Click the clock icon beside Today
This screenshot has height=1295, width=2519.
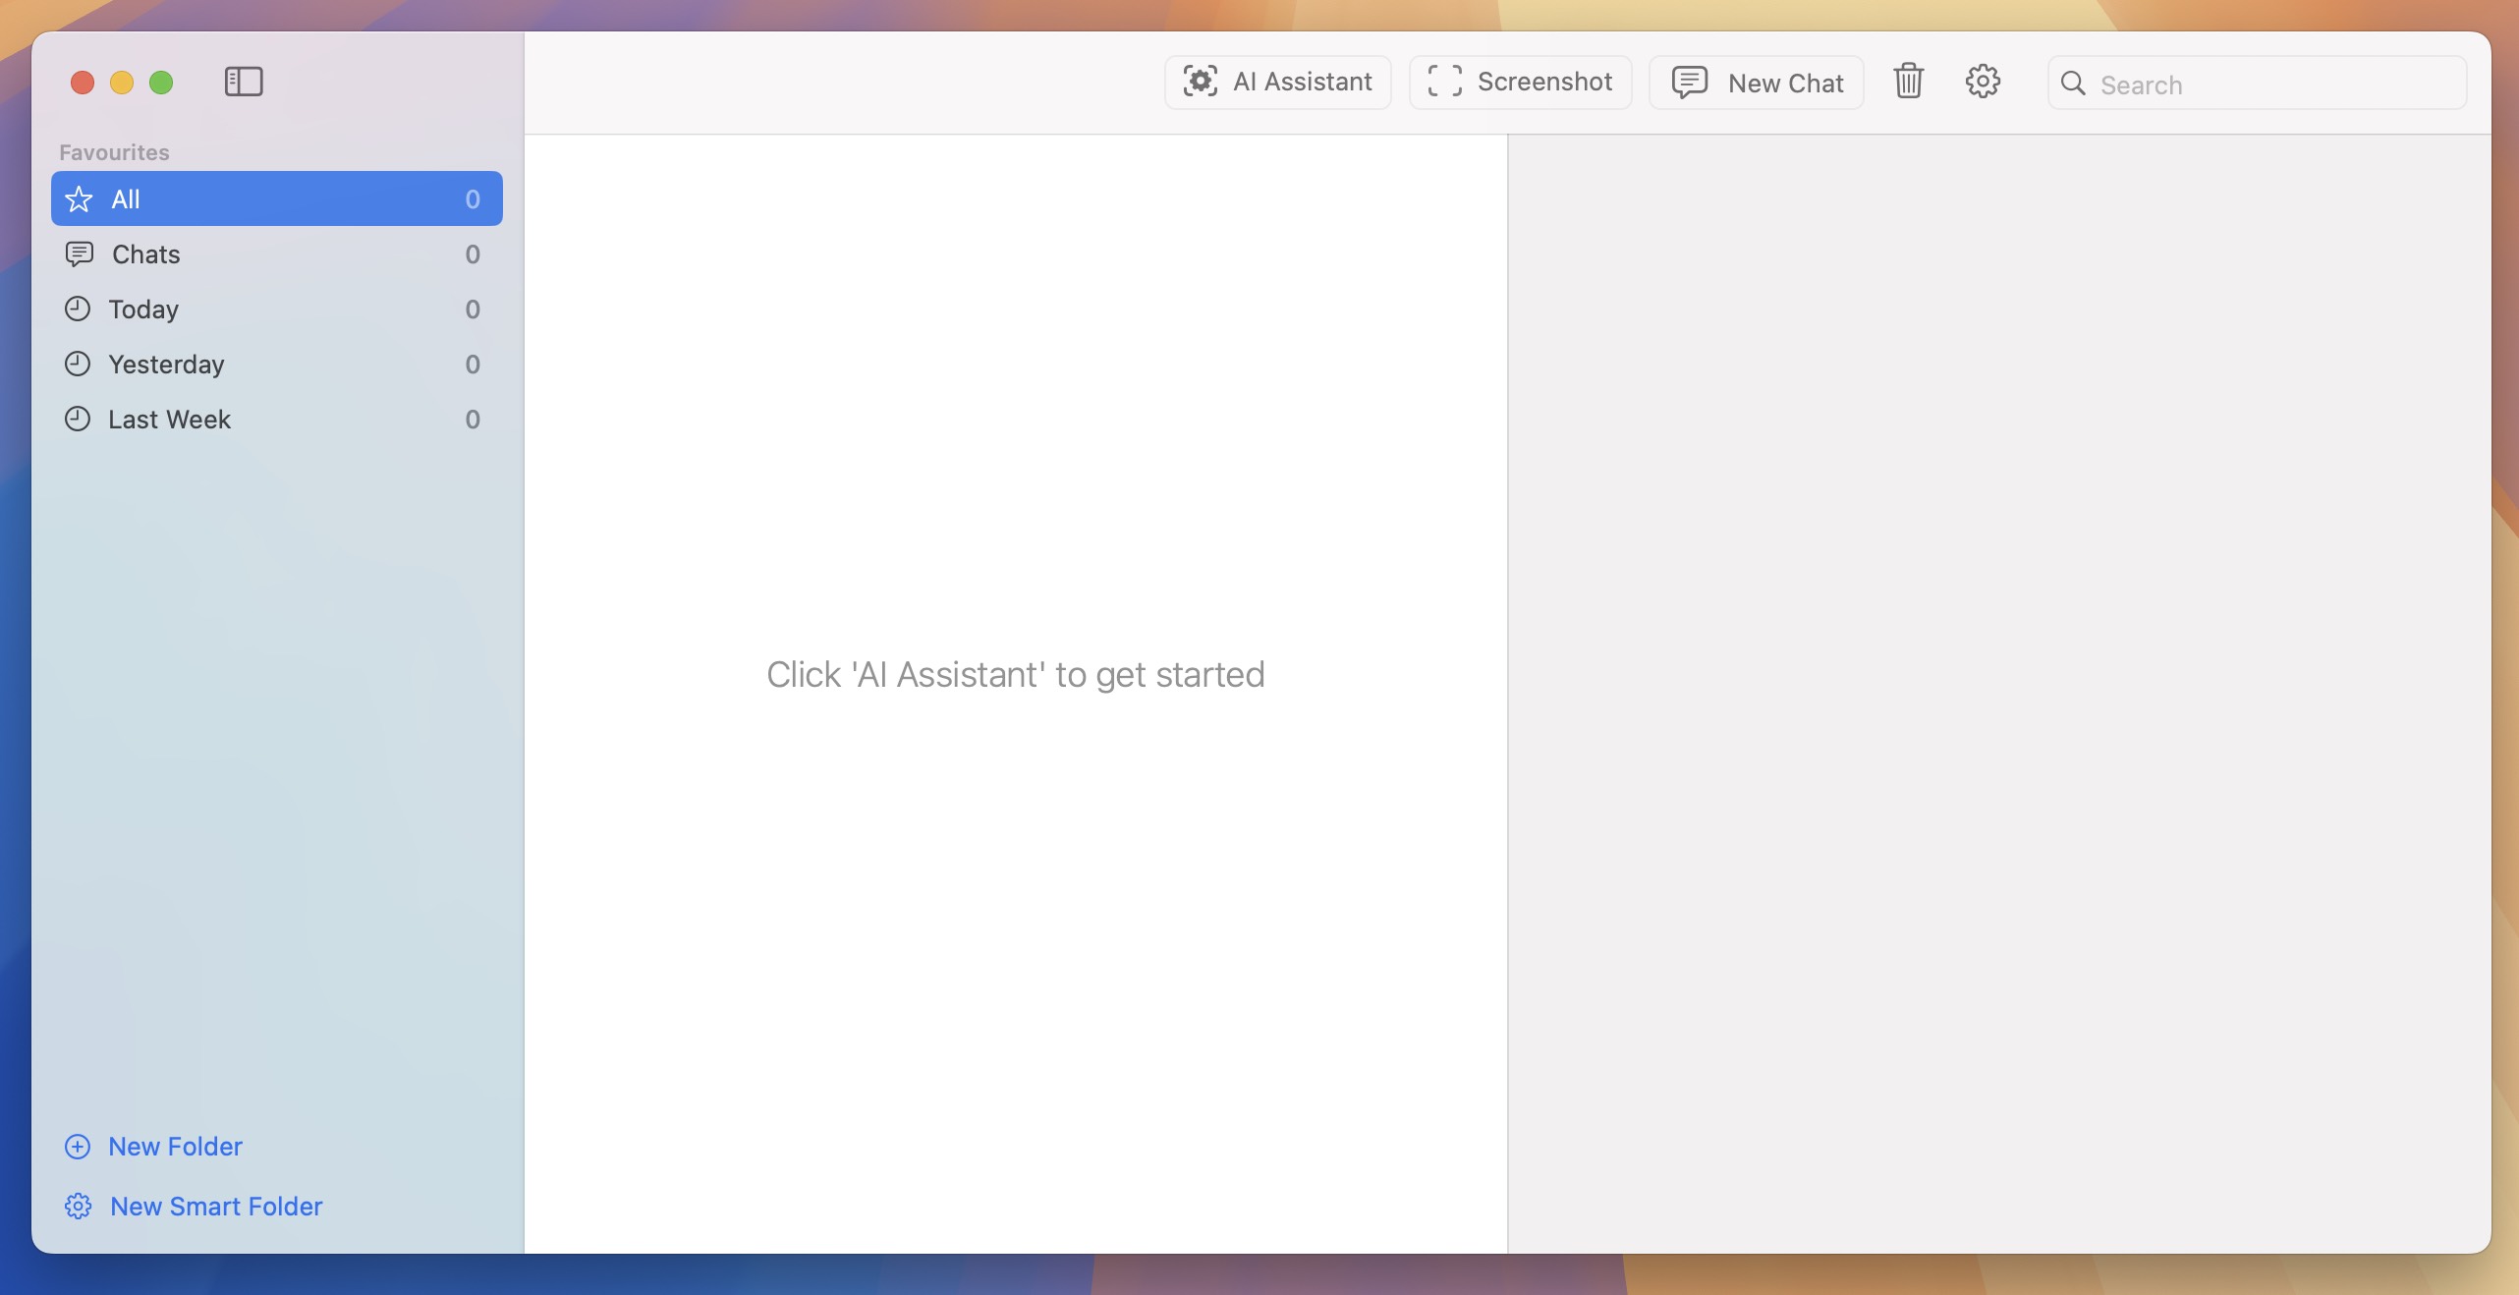78,309
